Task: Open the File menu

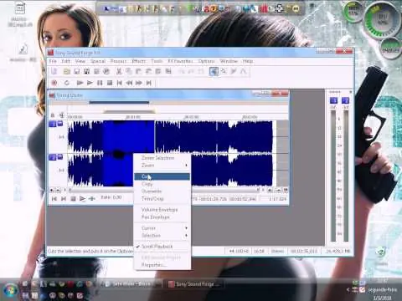Action: (x=53, y=61)
